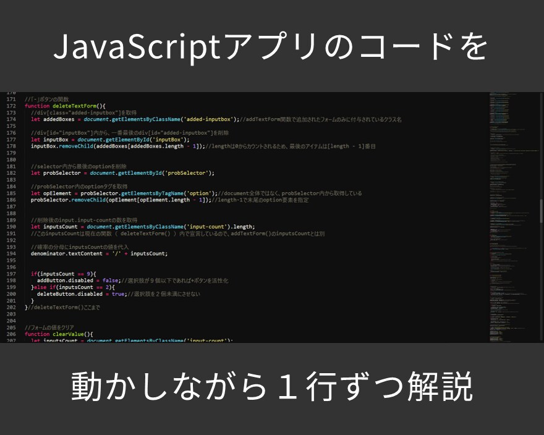Click addButton.disabled on line 198
The height and width of the screenshot is (435, 544).
[65, 281]
